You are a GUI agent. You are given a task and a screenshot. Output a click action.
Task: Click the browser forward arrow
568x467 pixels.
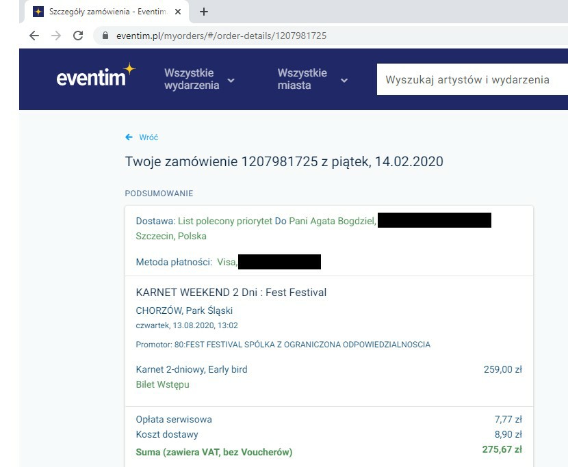(56, 36)
